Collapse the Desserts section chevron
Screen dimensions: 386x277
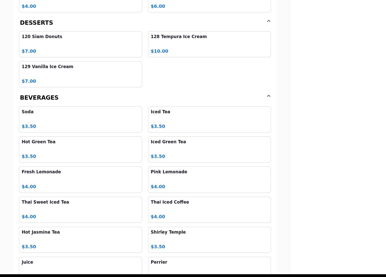point(269,21)
